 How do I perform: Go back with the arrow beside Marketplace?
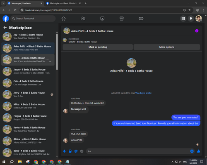coord(5,28)
